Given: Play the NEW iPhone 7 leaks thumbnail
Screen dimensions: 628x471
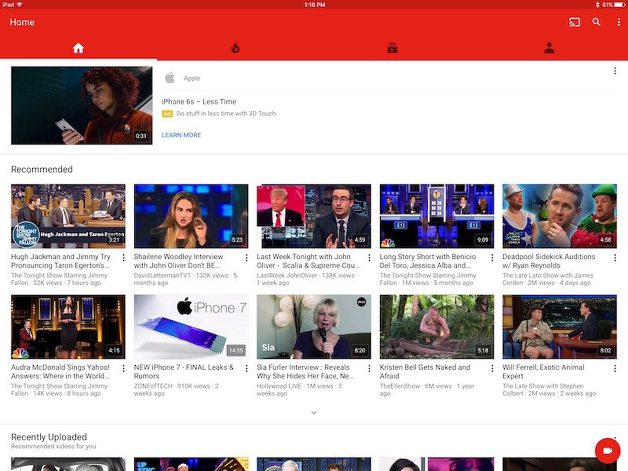Looking at the screenshot, I should point(191,327).
